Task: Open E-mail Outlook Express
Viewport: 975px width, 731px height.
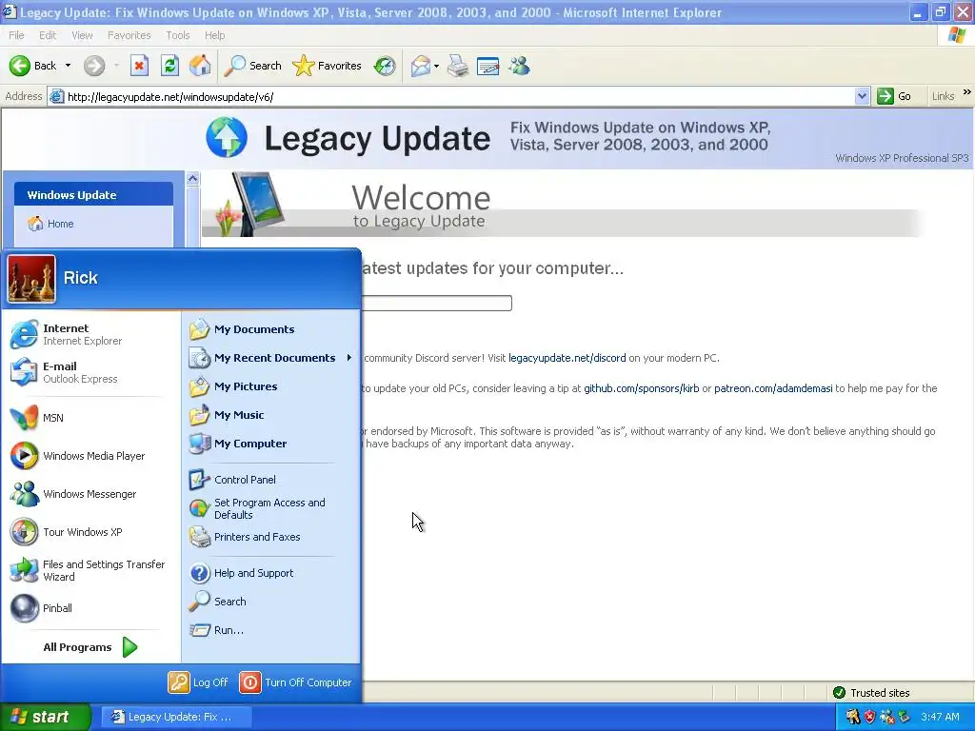Action: click(90, 372)
